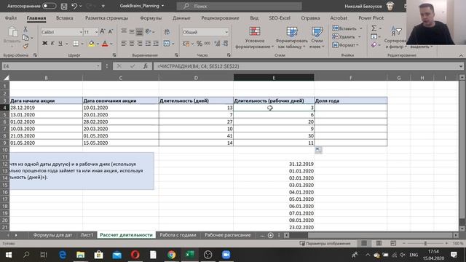Click the Align Right icon
Screen dimensions: 466x262
pyautogui.click(x=139, y=44)
